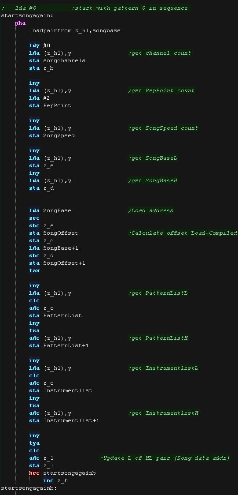238x495 pixels.
Task: Click the sta songchannels line
Action: pos(57,60)
